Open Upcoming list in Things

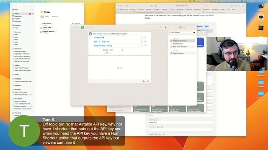click(22, 16)
